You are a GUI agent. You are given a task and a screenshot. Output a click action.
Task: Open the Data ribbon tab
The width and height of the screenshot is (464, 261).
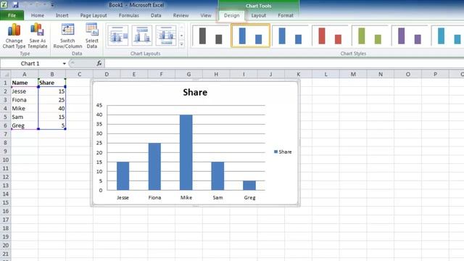point(156,15)
